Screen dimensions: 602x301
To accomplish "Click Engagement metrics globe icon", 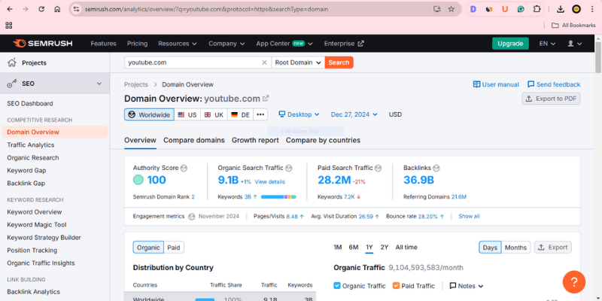I will (x=192, y=216).
